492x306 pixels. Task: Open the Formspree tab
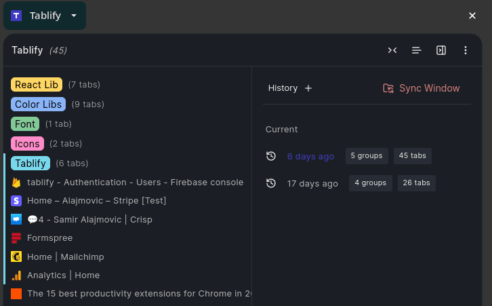click(x=50, y=238)
